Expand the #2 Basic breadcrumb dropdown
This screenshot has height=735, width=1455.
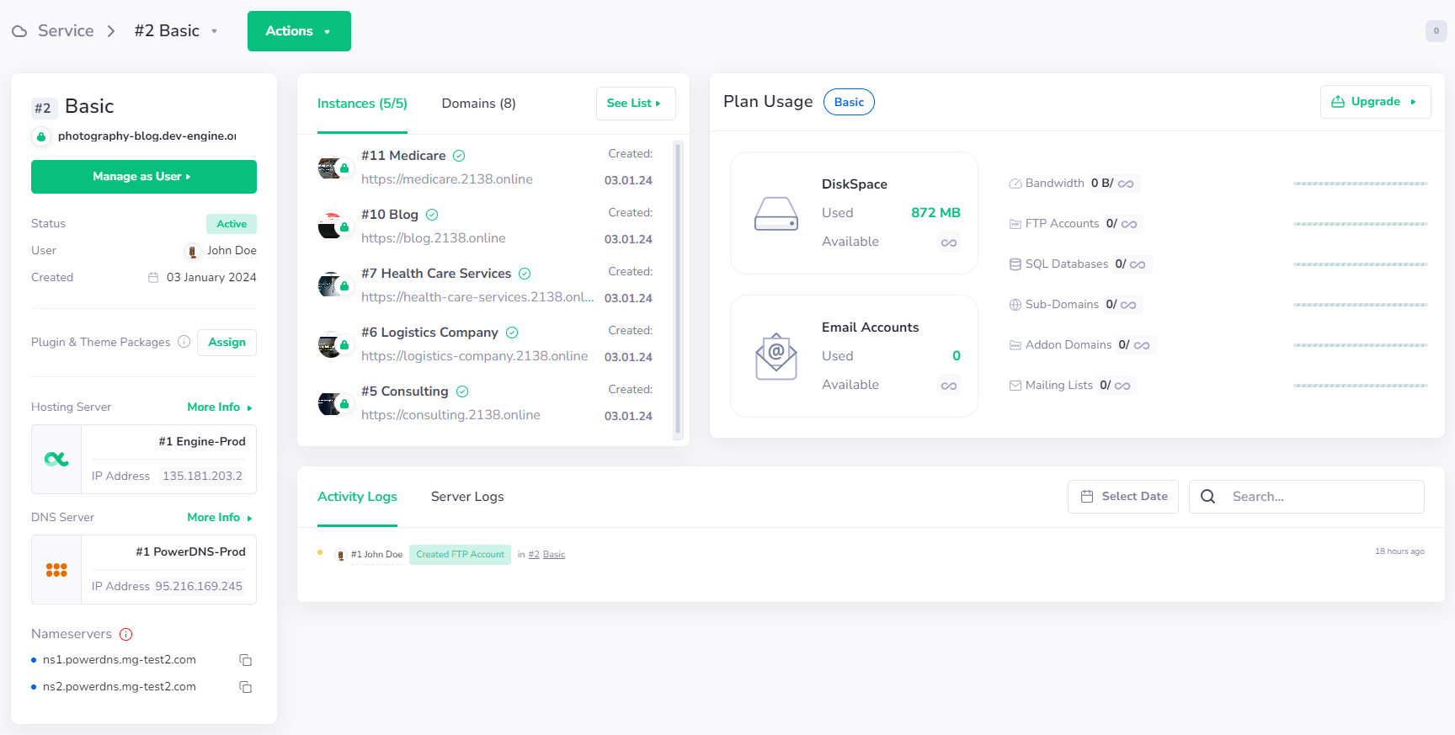click(x=214, y=31)
